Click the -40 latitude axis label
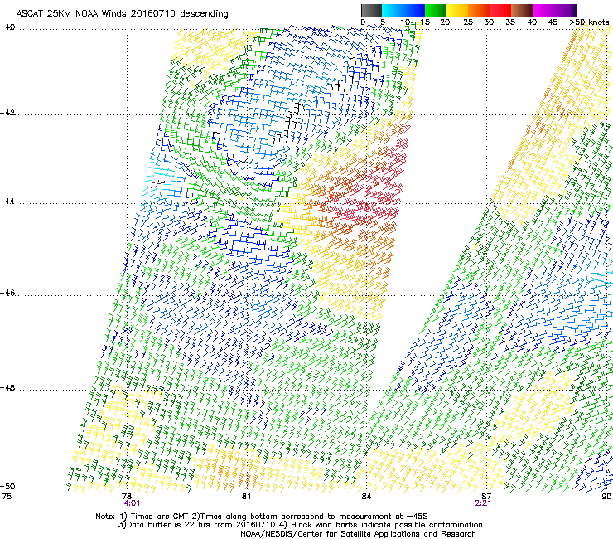 click(7, 27)
